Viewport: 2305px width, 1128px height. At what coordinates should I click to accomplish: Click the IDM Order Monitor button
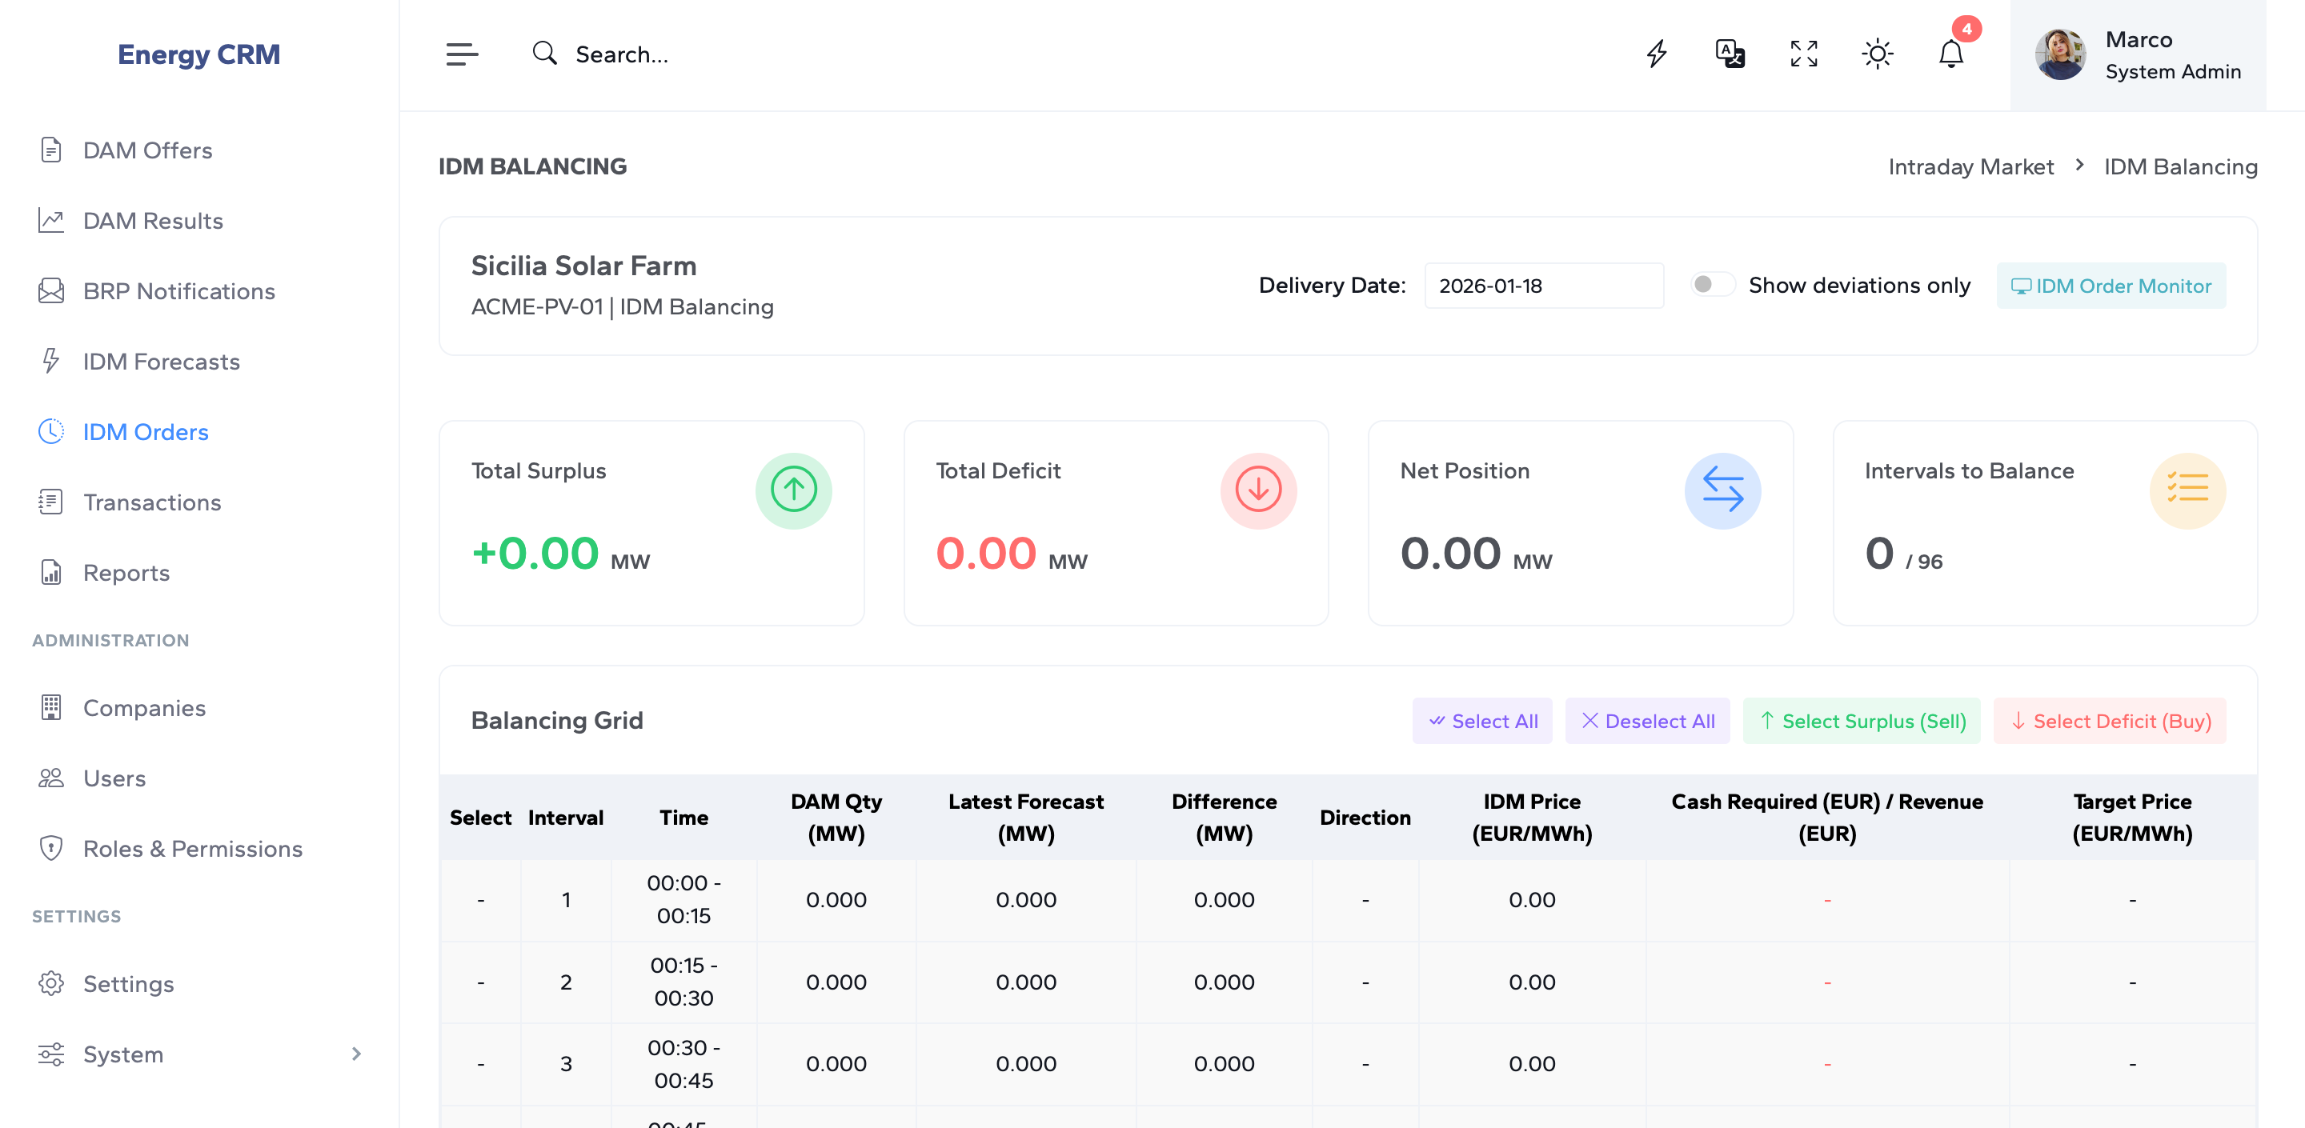click(x=2110, y=286)
